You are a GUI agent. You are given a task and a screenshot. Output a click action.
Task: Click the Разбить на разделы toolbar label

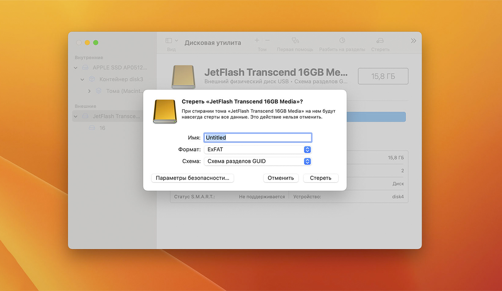(342, 49)
